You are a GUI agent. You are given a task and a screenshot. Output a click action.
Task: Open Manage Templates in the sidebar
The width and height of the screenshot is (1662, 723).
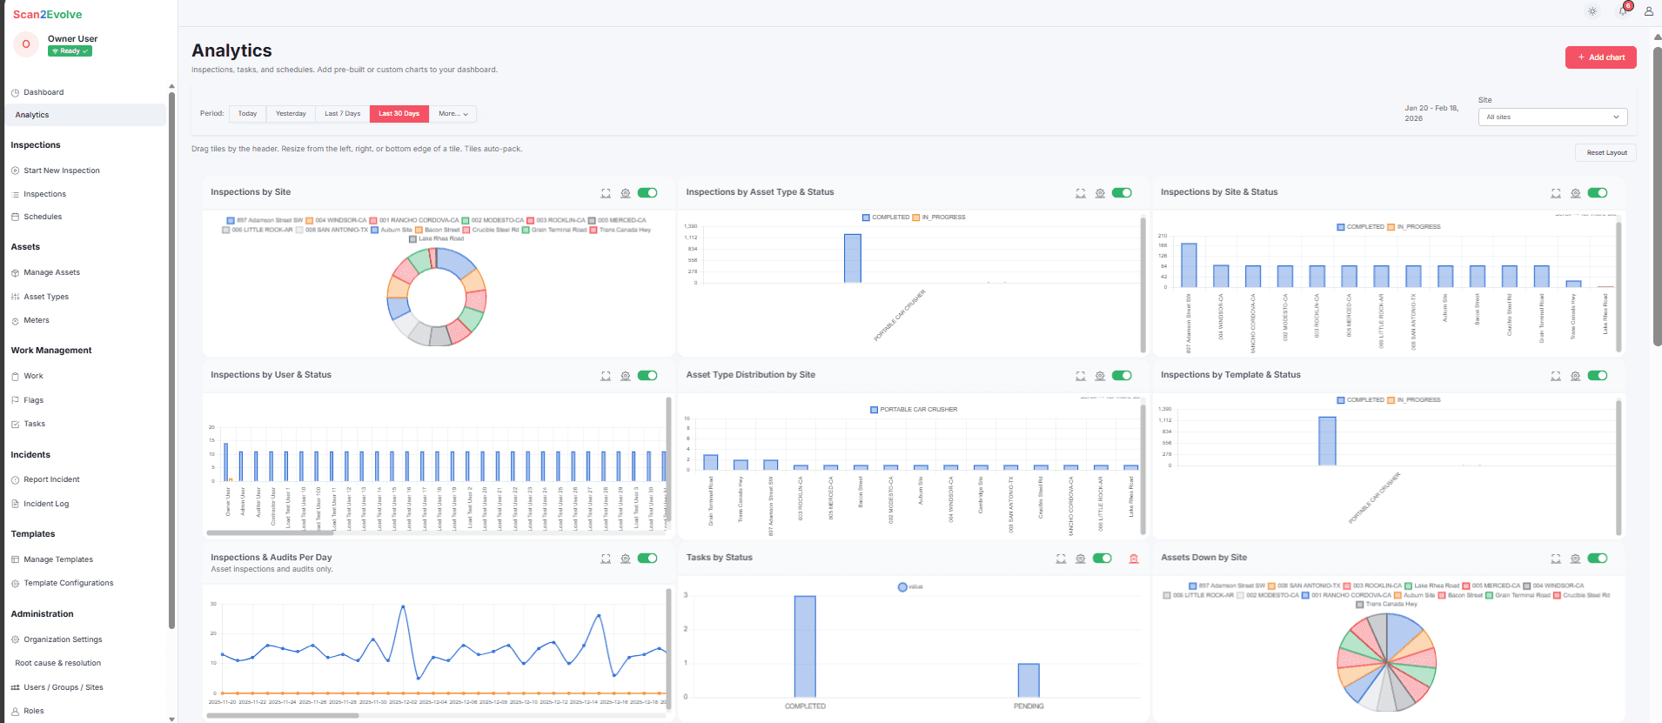click(57, 559)
